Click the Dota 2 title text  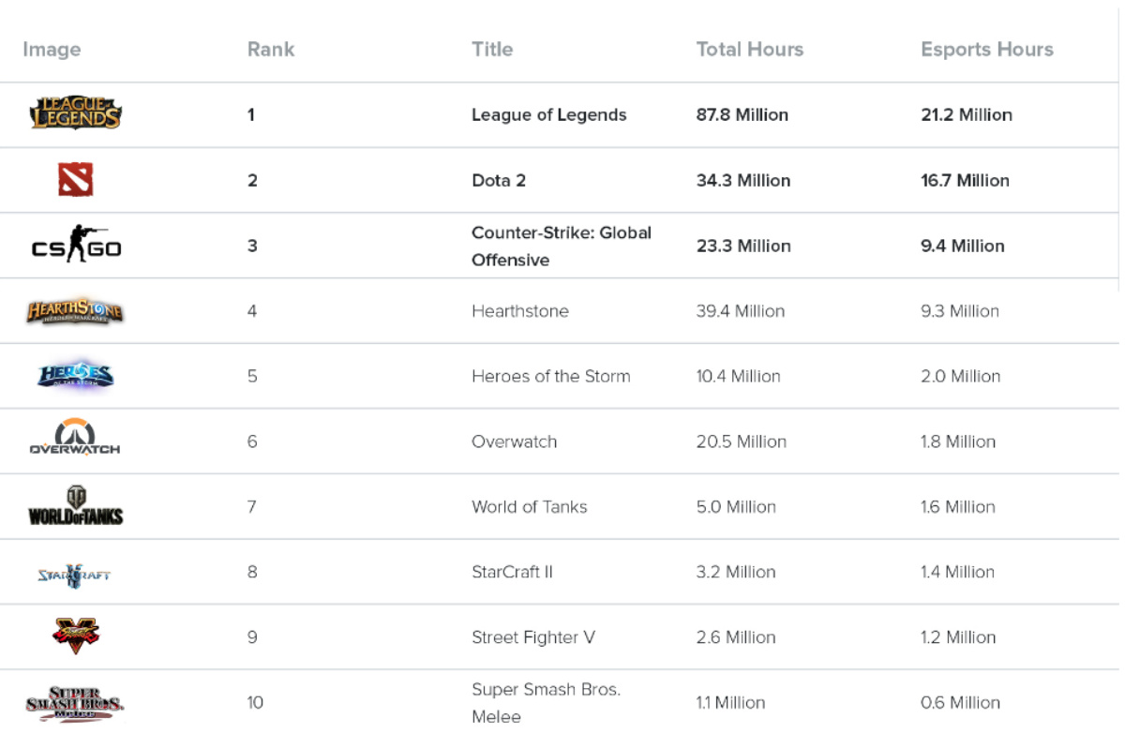(x=499, y=181)
